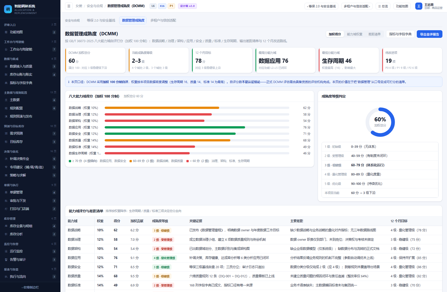Click the green ≥ 70 分 legend swatch
This screenshot has height=292, width=447.
click(70, 161)
